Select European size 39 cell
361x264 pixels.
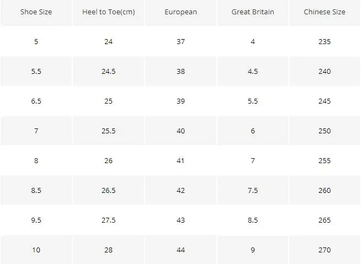tap(180, 101)
